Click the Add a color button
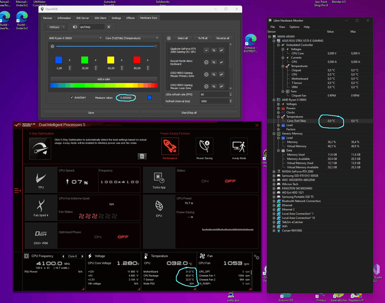 (103, 79)
